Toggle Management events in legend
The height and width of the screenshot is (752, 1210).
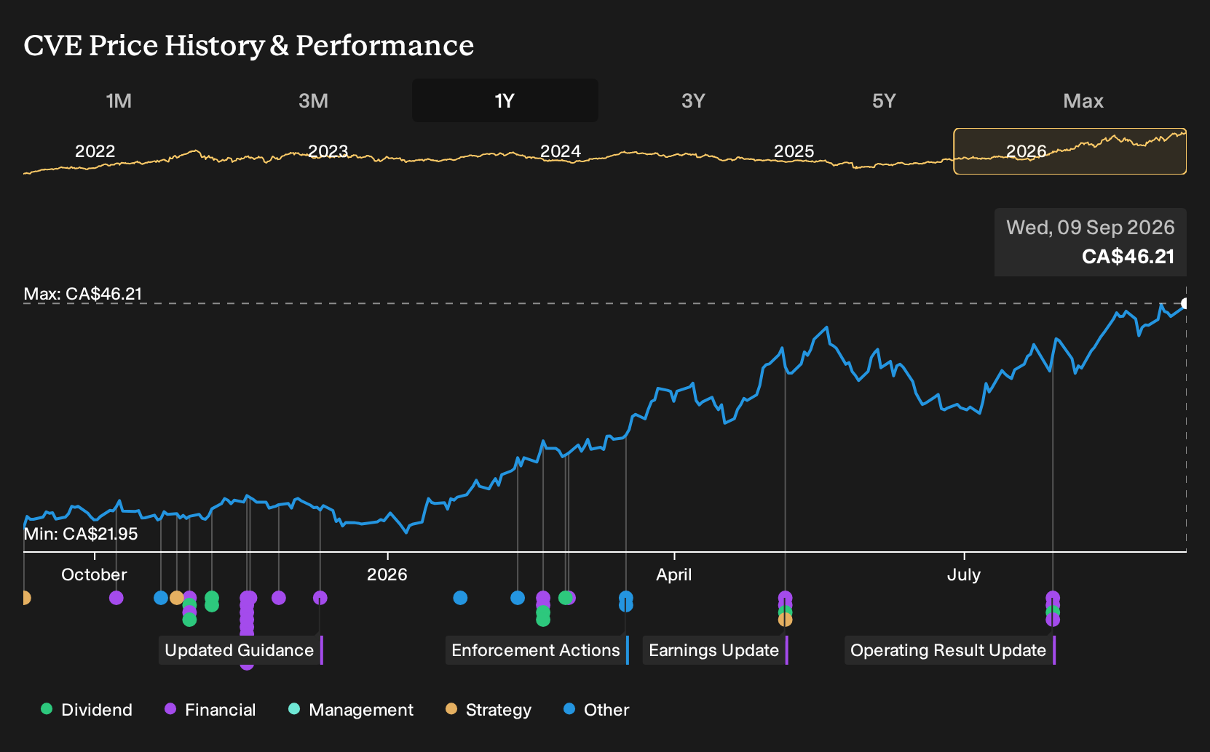click(x=351, y=710)
